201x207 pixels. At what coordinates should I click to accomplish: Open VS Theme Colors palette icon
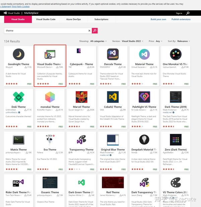pyautogui.click(x=176, y=183)
